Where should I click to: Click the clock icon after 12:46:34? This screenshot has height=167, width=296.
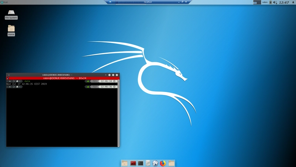click(x=114, y=81)
